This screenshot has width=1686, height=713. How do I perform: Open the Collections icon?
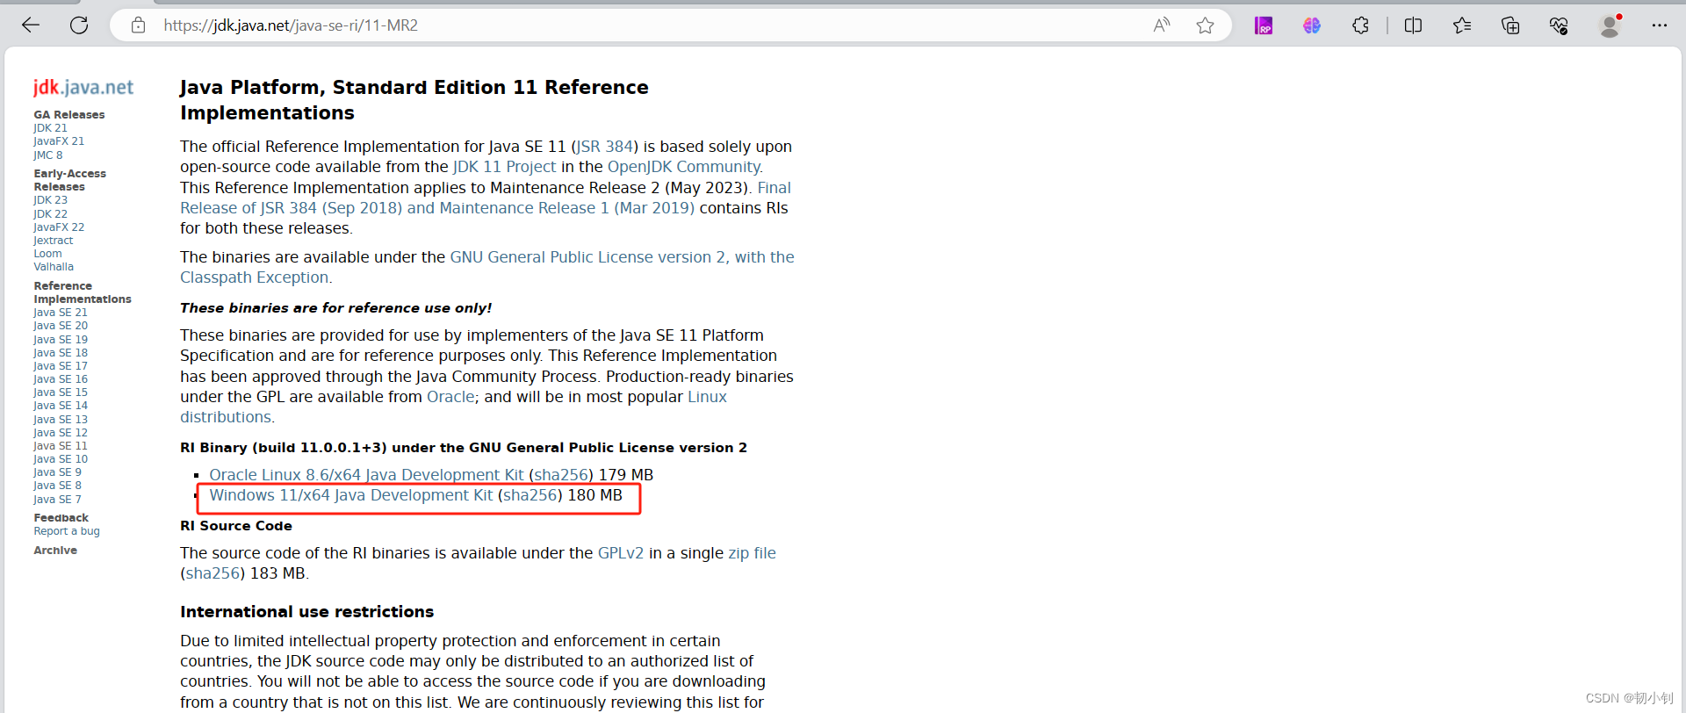coord(1510,25)
